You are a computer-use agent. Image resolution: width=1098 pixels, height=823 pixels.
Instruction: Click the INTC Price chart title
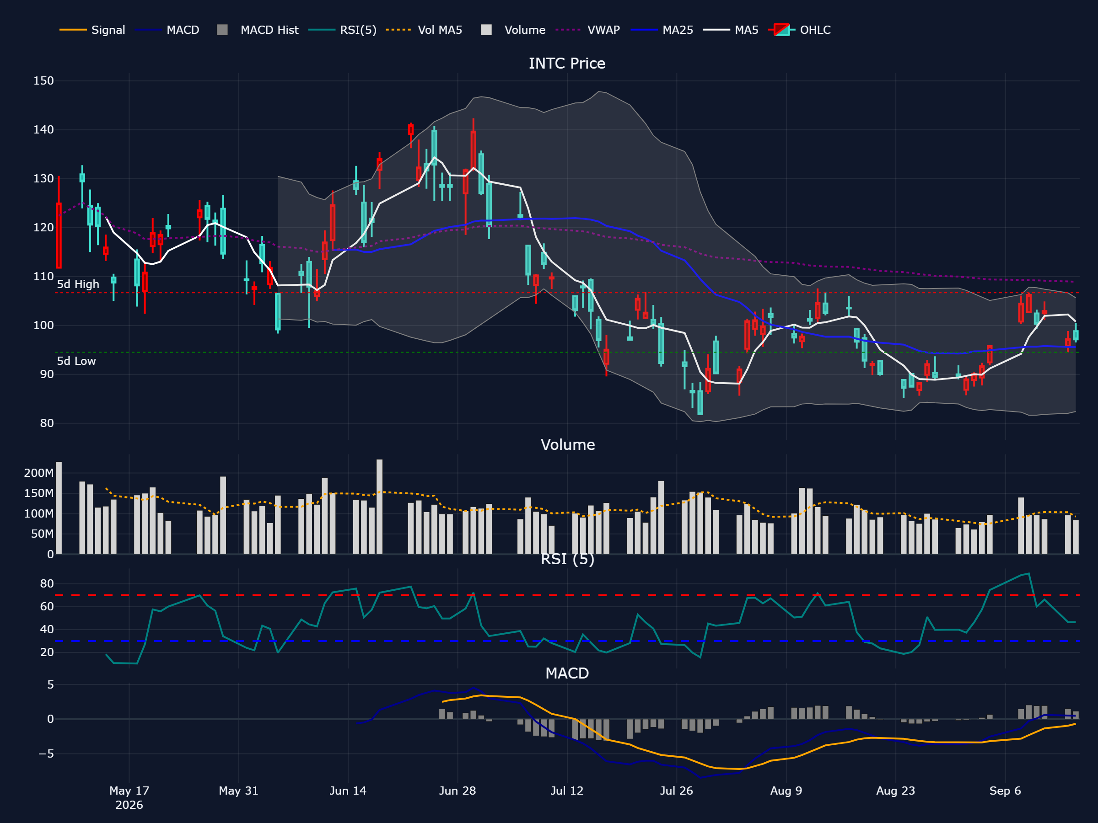tap(567, 64)
